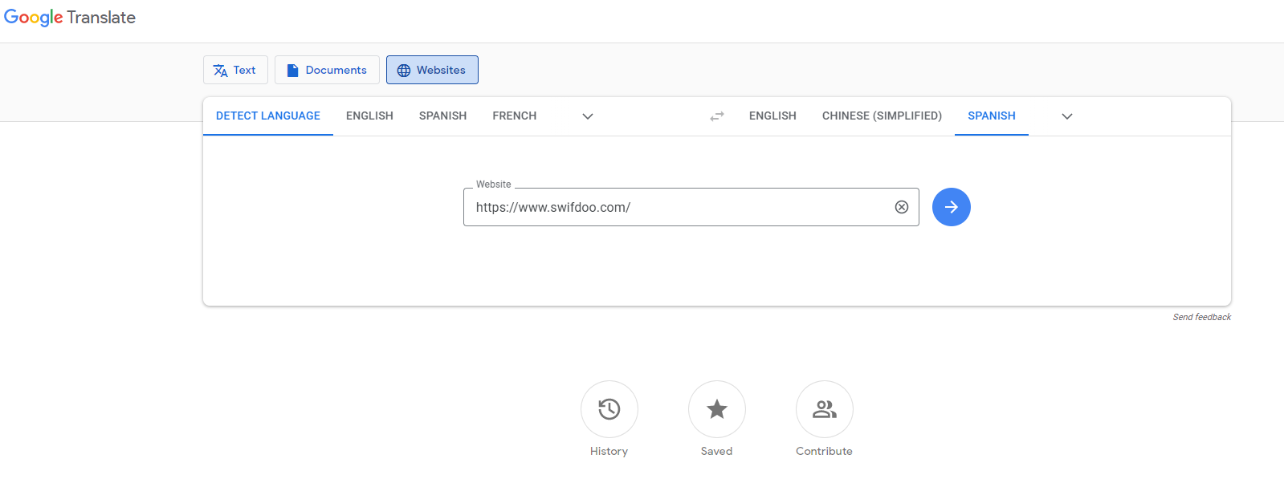Open Saved translations star icon

[x=717, y=409]
